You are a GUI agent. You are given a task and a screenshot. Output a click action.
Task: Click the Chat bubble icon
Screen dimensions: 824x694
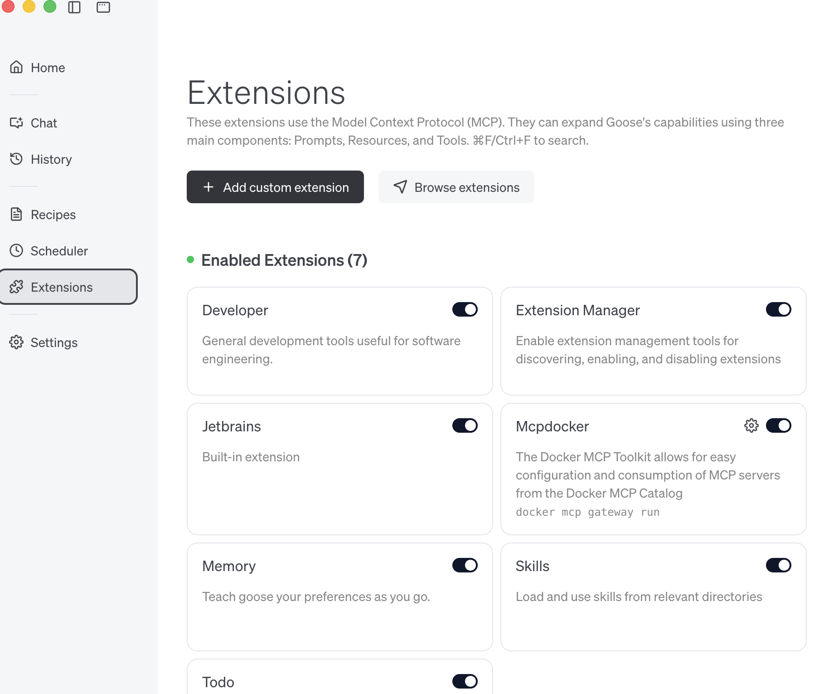pos(16,122)
